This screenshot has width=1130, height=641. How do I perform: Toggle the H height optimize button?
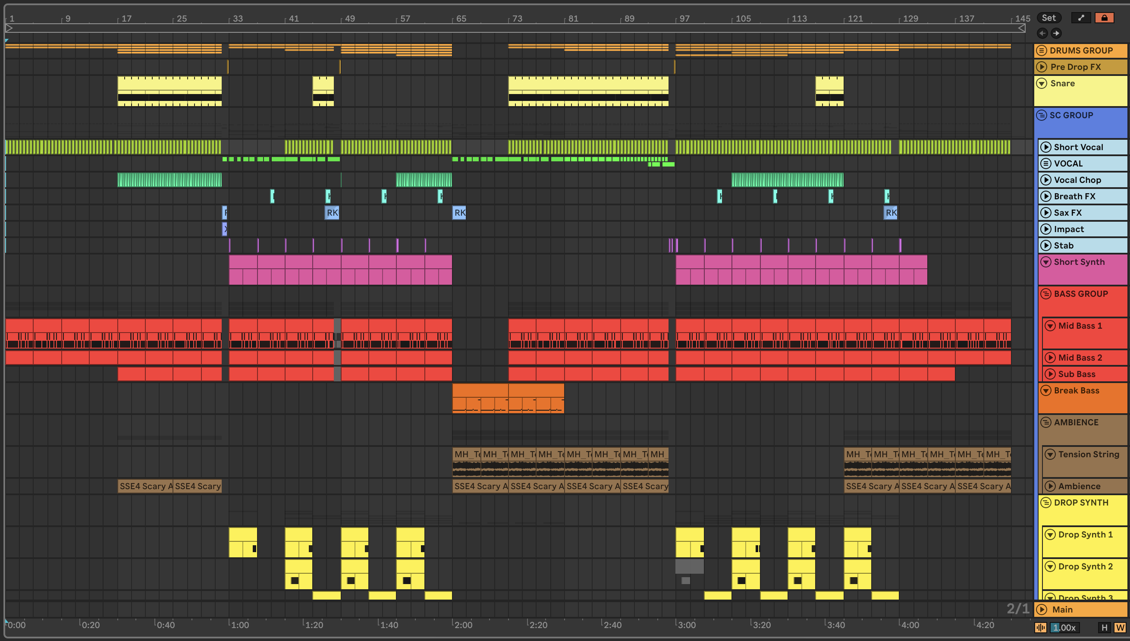(1104, 627)
